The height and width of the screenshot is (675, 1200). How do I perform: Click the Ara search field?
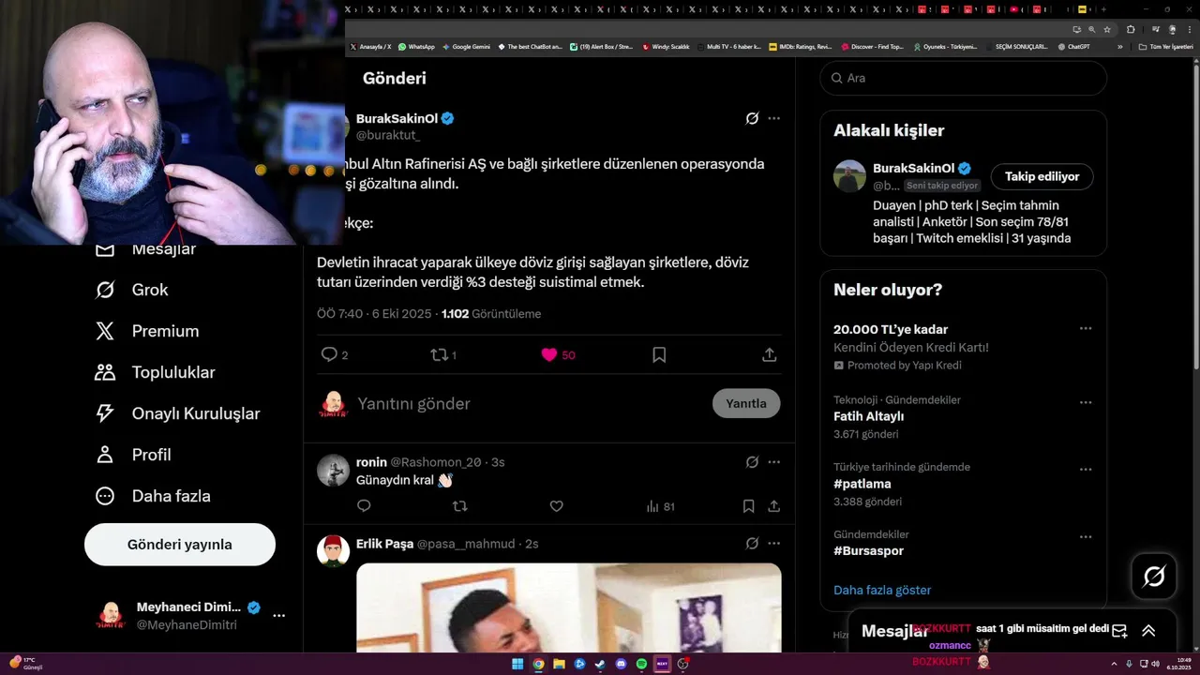(x=963, y=78)
